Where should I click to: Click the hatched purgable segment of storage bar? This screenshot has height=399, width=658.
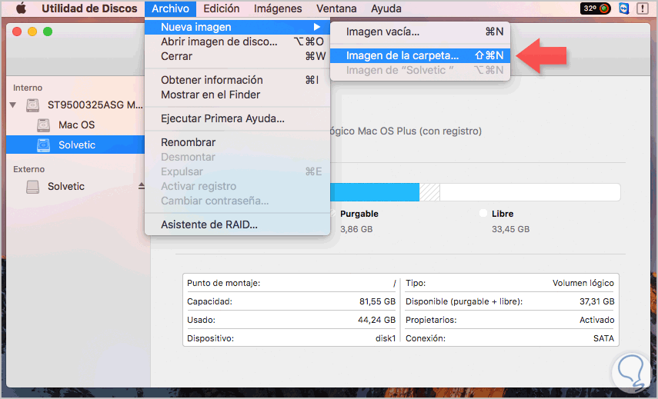429,192
